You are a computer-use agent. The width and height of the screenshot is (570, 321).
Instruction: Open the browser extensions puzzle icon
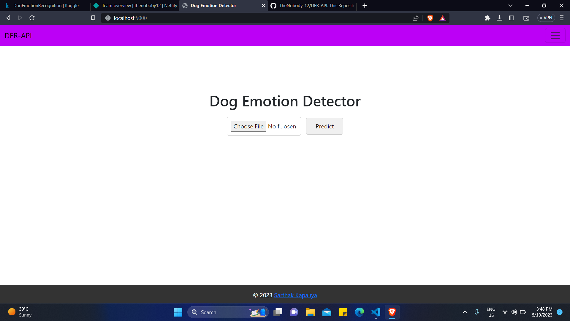pos(487,18)
